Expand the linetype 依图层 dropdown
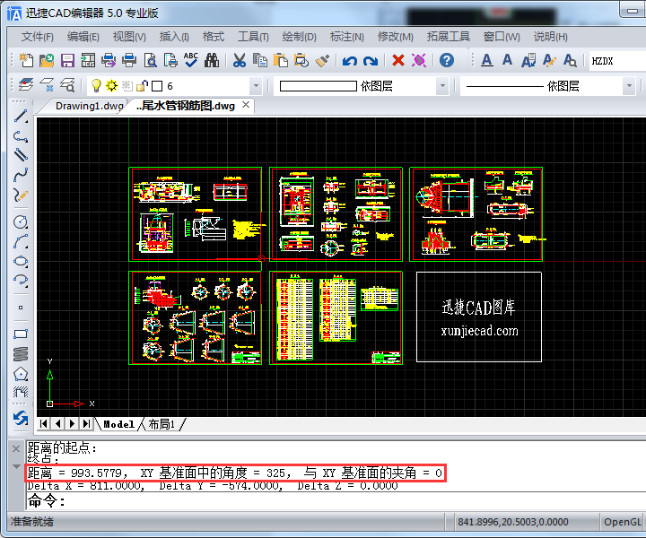 pos(629,86)
